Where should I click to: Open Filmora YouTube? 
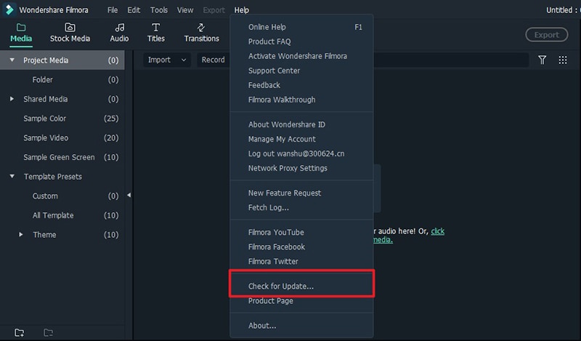pyautogui.click(x=301, y=232)
